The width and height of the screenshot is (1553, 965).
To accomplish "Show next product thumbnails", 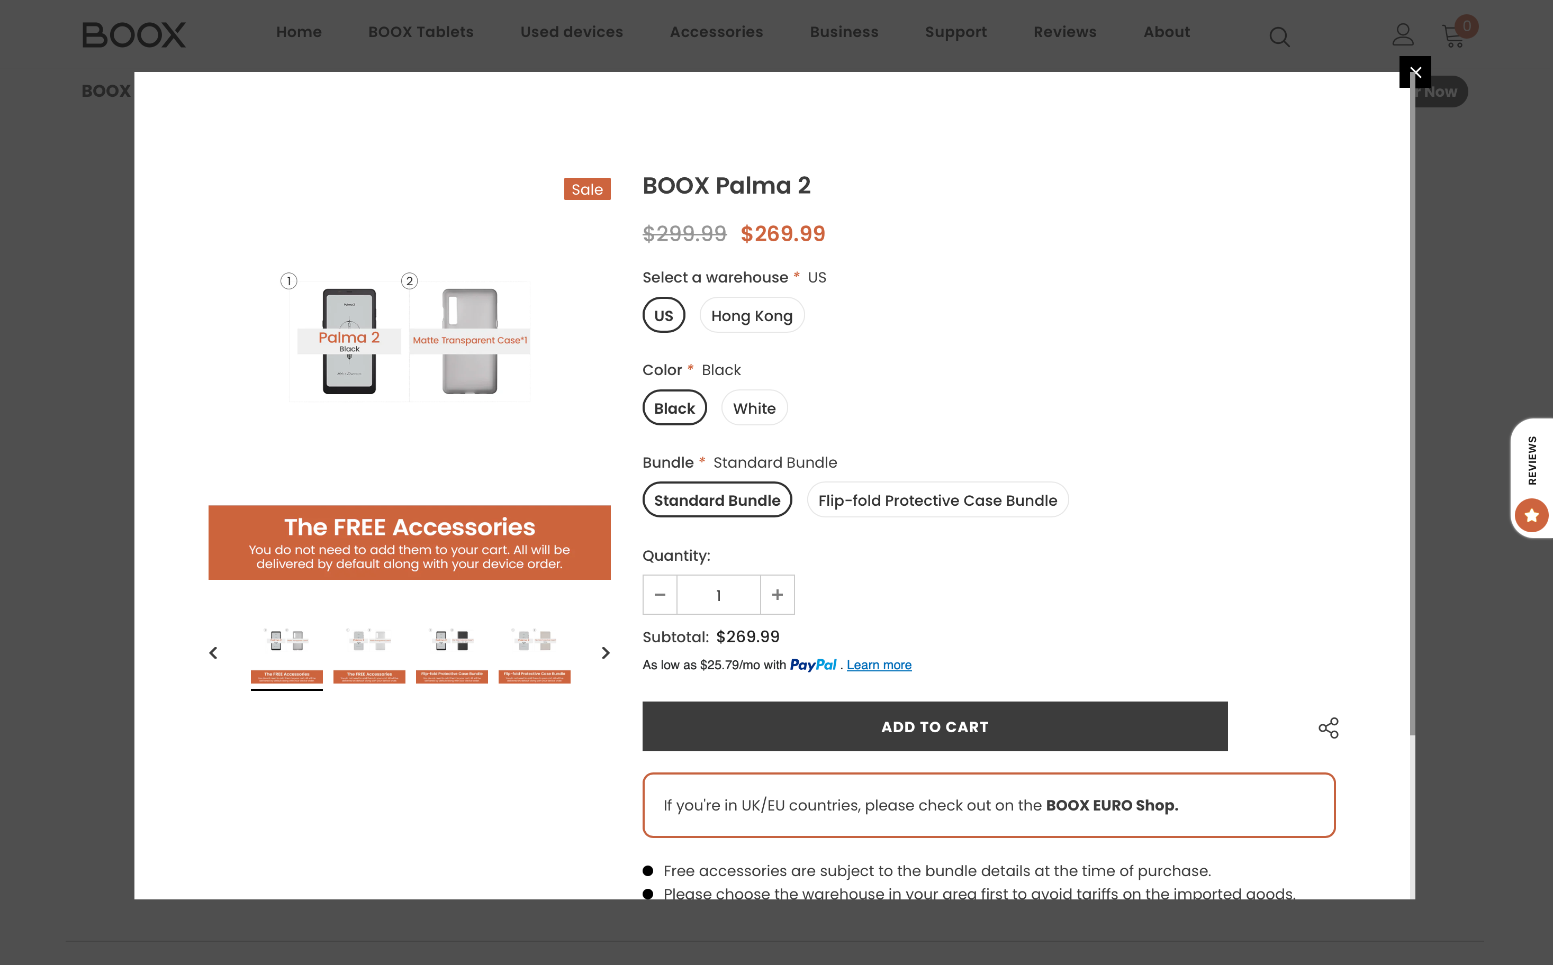I will (606, 653).
